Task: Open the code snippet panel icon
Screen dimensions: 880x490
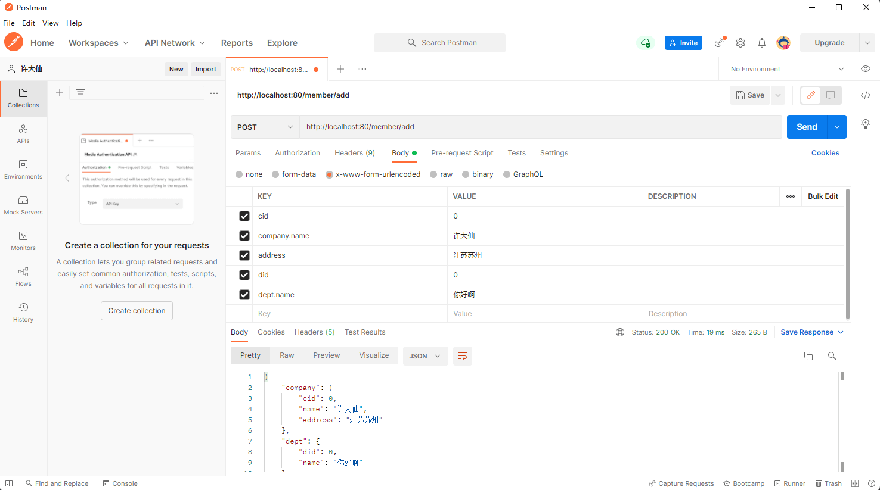Action: coord(866,95)
